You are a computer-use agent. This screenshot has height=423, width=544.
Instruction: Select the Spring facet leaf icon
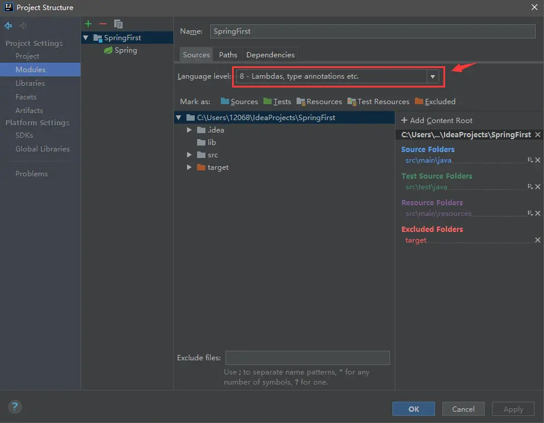108,50
